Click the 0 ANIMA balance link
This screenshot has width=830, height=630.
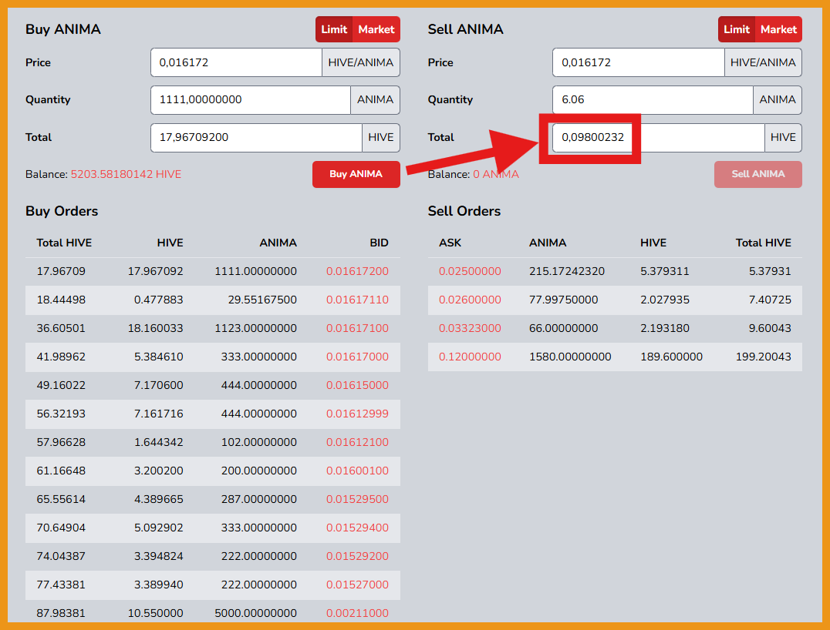(x=496, y=174)
